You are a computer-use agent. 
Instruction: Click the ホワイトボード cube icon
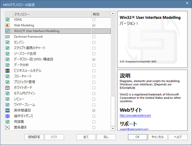(8, 88)
